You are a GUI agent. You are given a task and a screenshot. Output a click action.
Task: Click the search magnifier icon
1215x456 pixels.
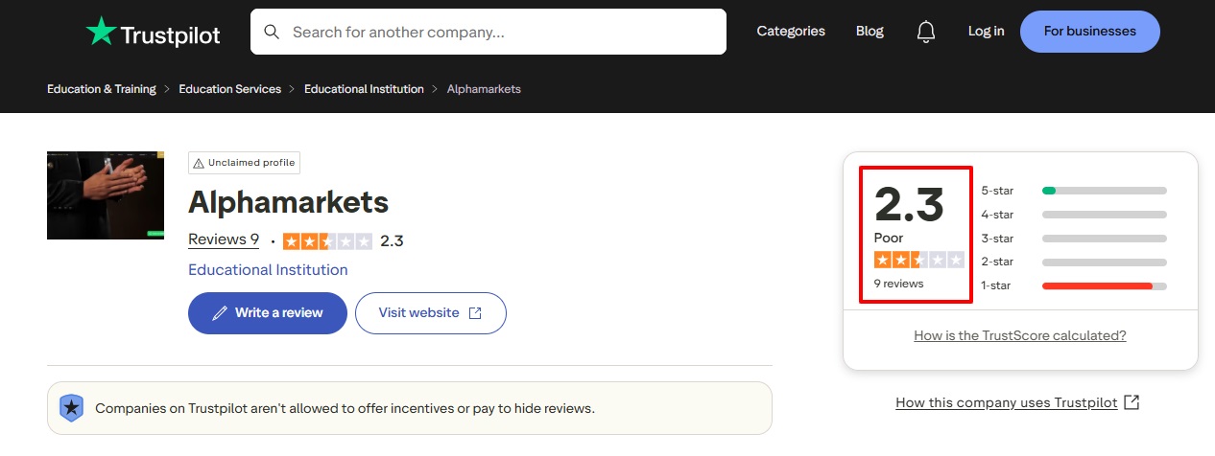[272, 32]
